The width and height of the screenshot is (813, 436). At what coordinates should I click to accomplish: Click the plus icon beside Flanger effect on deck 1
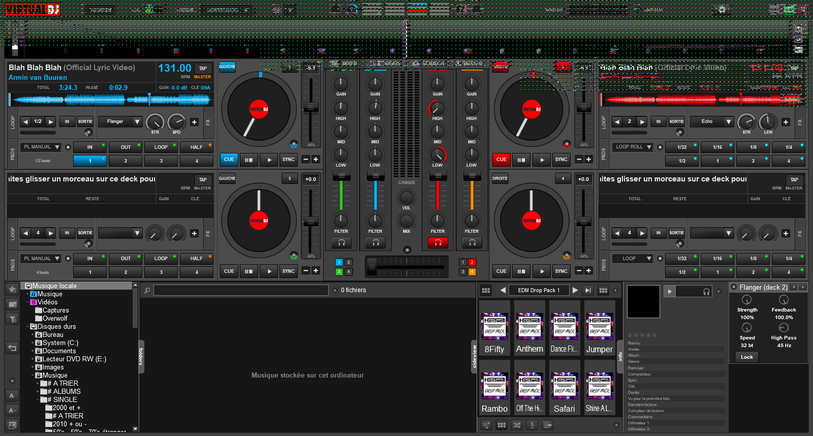click(194, 122)
